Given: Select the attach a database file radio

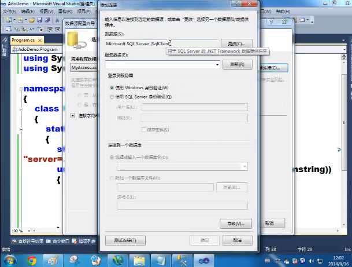Looking at the screenshot, I should [112, 178].
